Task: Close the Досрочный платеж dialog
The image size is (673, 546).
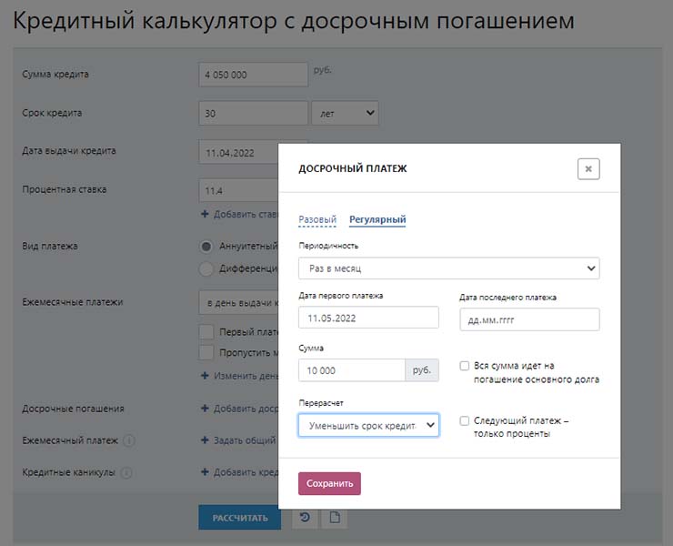Action: point(588,168)
